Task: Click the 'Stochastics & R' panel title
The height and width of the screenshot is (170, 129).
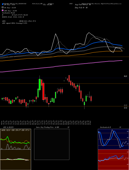Action: [105, 127]
